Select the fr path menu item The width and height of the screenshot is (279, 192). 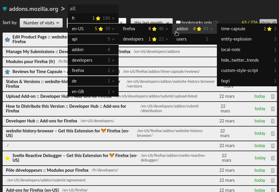click(93, 18)
